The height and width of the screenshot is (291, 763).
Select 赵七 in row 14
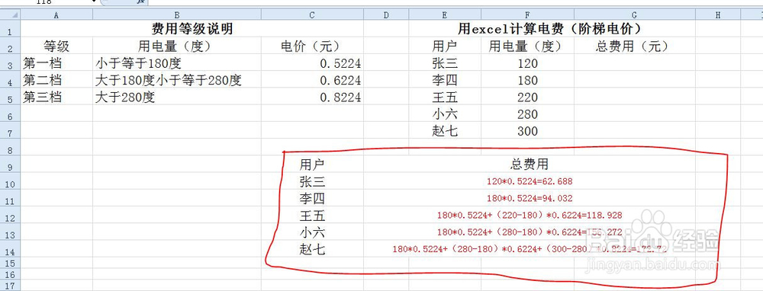click(312, 250)
